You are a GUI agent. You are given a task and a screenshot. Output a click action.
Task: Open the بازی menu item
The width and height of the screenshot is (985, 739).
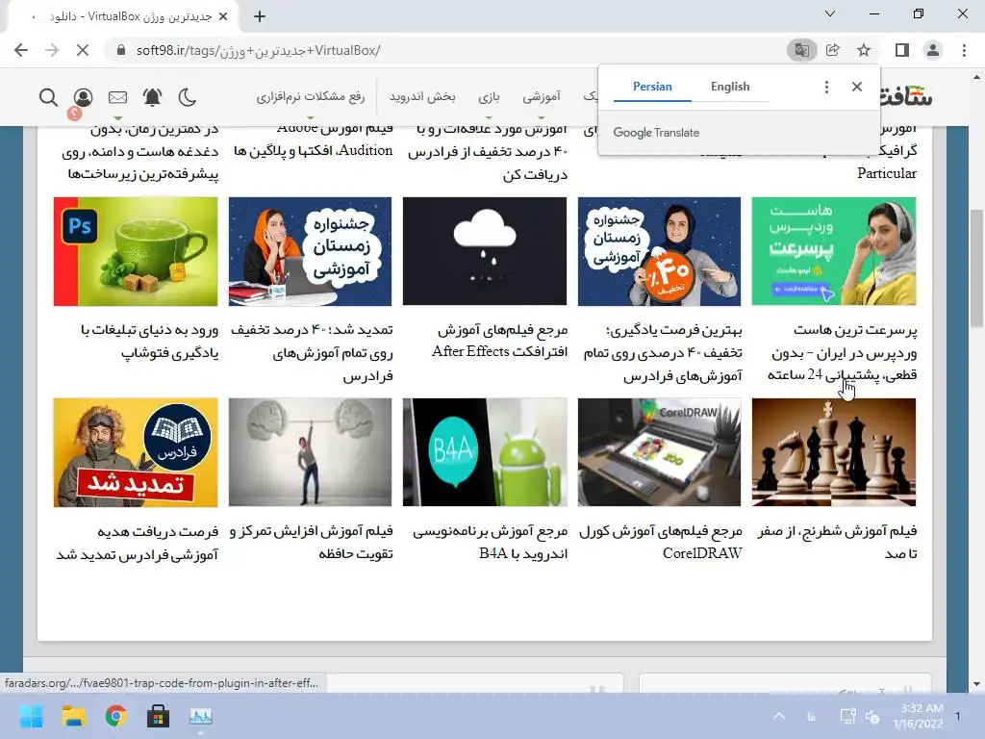(x=489, y=97)
